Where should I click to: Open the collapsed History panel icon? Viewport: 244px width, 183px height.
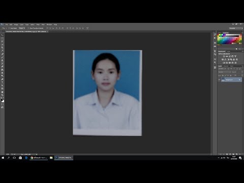215,35
